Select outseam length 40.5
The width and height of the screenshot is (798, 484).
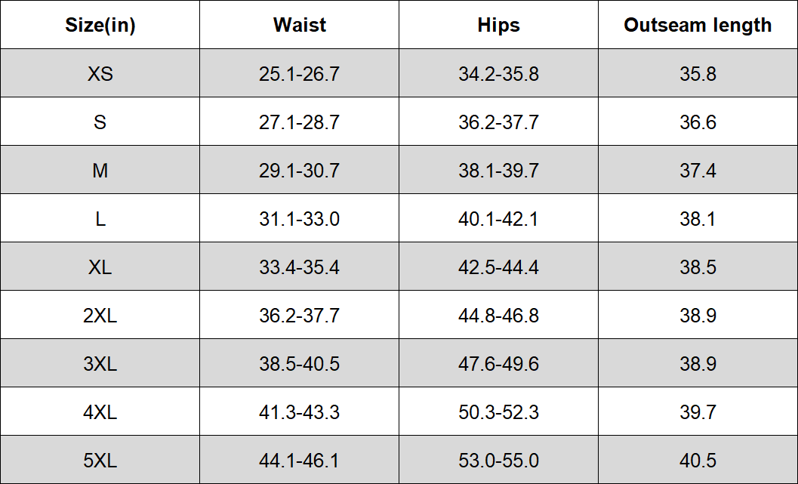coord(698,460)
